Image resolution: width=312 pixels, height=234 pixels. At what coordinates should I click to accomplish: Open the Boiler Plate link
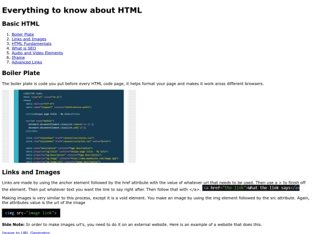23,35
